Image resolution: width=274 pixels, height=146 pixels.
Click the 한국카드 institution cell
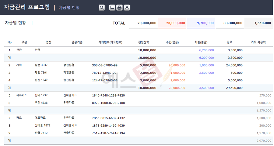69,133
